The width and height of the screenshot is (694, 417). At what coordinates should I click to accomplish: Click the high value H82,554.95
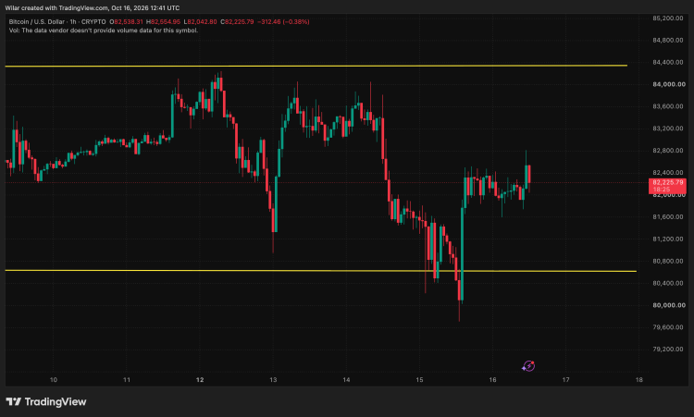[163, 21]
